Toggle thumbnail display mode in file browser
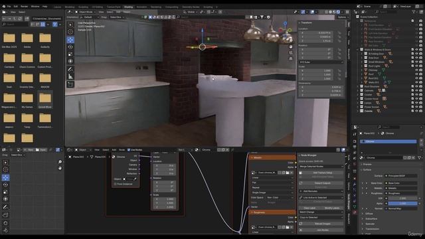Image resolution: width=425 pixels, height=239 pixels. coord(42,25)
